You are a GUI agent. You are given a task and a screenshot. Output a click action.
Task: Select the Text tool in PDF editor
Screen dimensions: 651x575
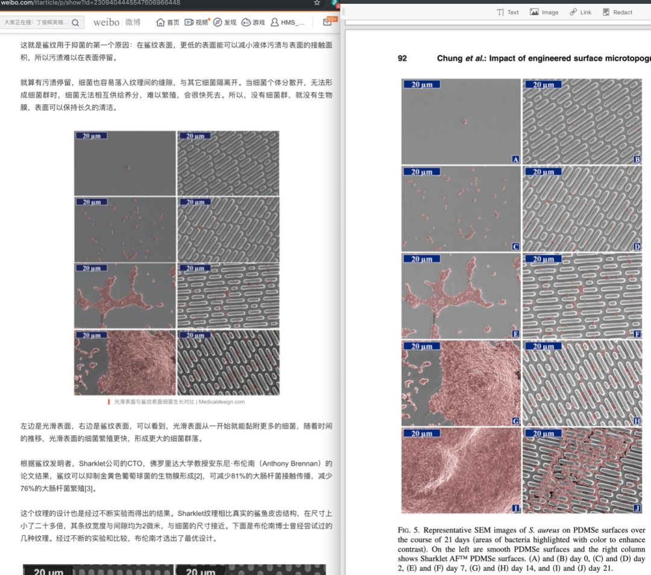tap(508, 12)
